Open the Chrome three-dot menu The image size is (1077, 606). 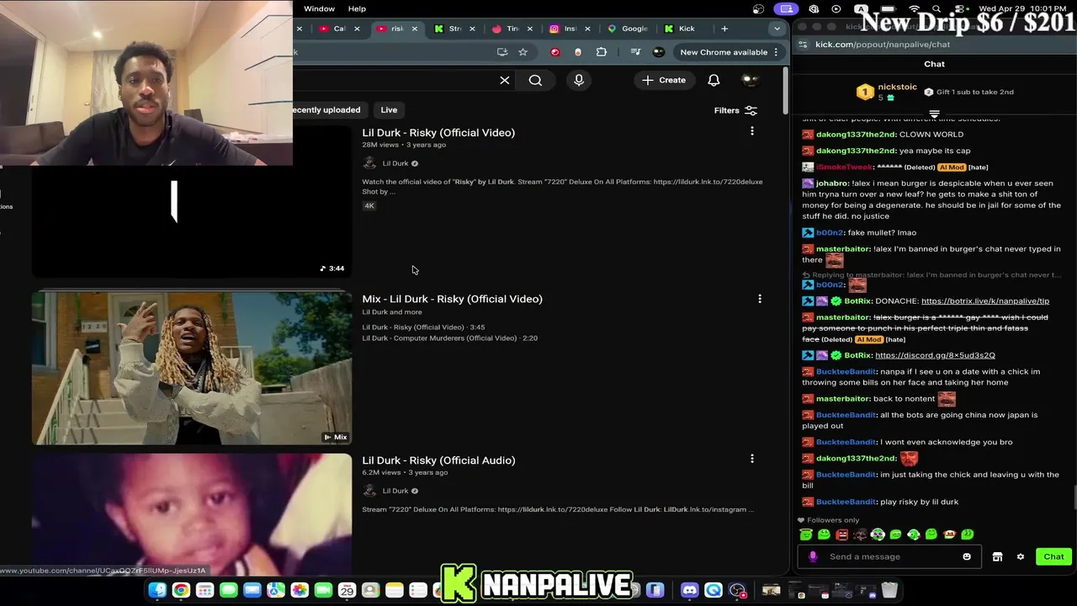pos(776,52)
